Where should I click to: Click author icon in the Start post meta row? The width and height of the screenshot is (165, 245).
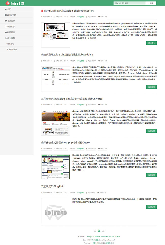point(42,17)
